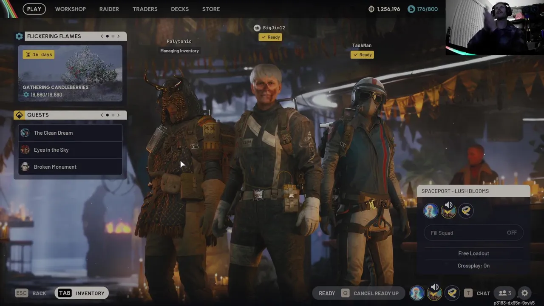
Task: Switch to the Workshop tab
Action: click(x=70, y=9)
